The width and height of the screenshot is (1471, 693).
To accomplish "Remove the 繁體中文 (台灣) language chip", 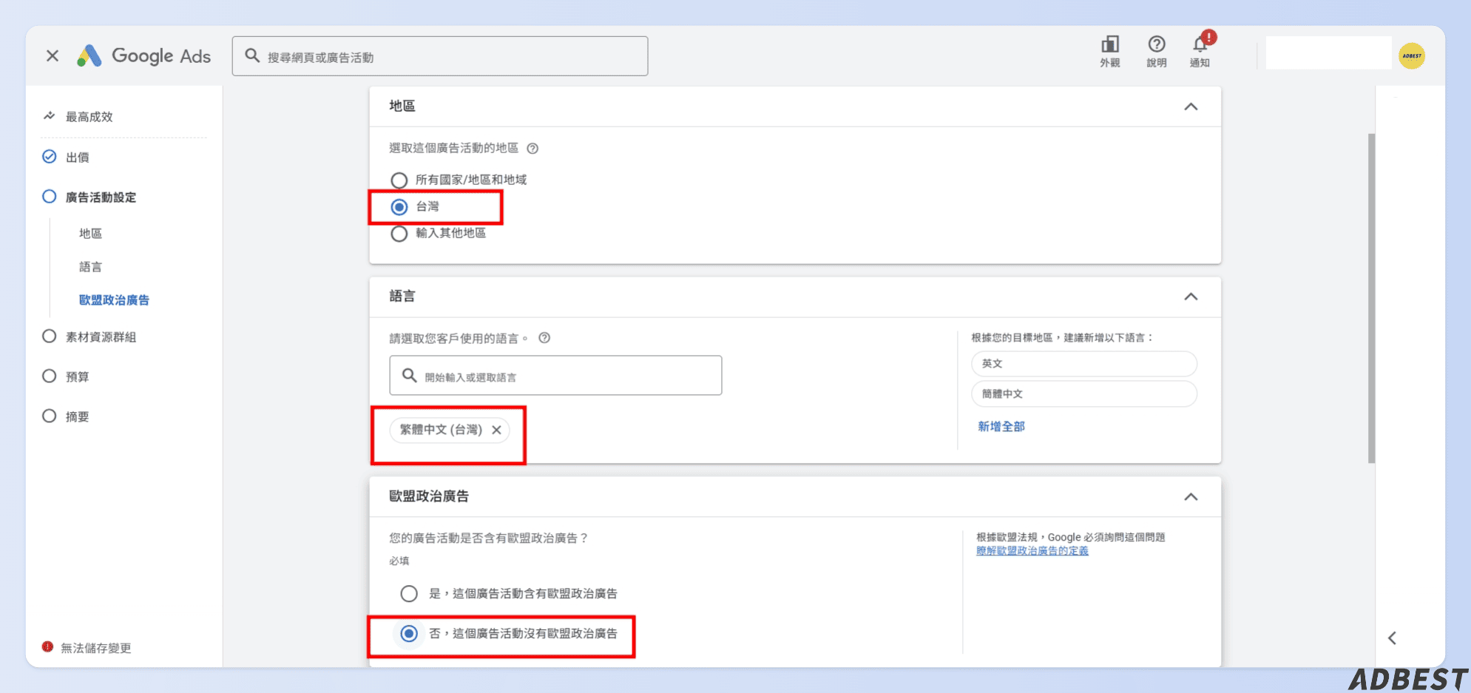I will pos(497,430).
